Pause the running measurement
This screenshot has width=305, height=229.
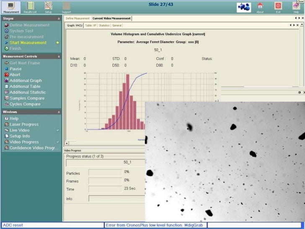pos(16,69)
